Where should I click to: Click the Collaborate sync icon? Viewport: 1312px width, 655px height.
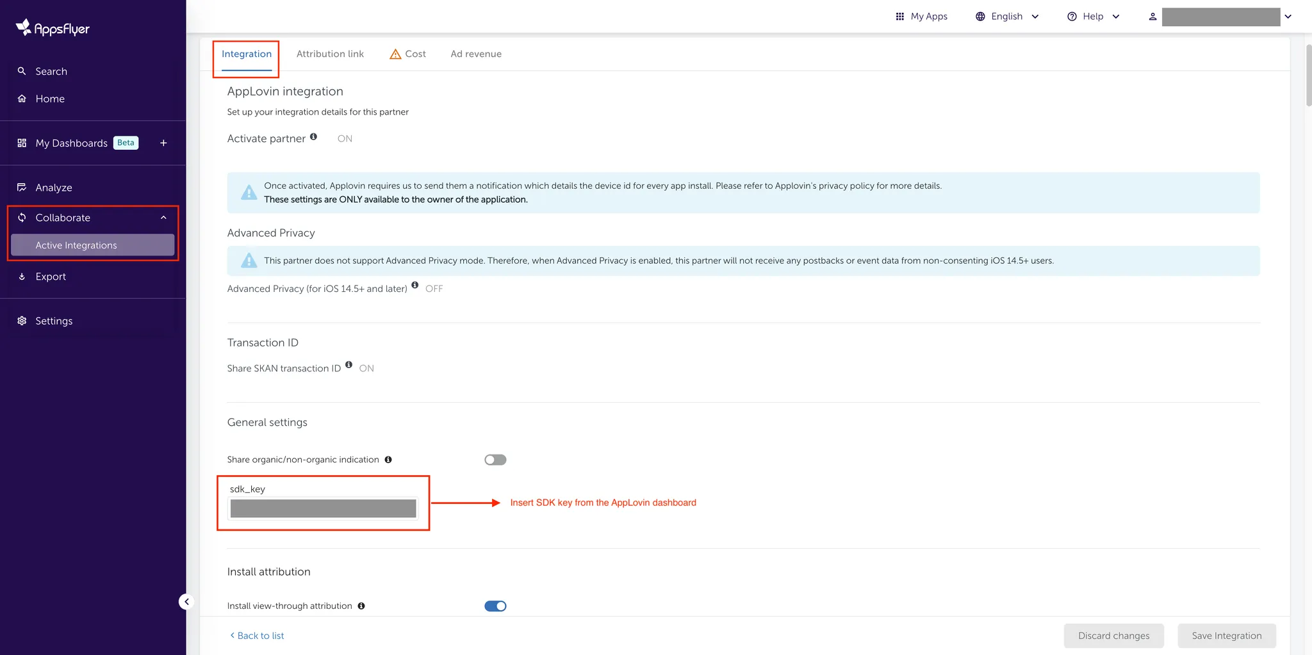22,218
